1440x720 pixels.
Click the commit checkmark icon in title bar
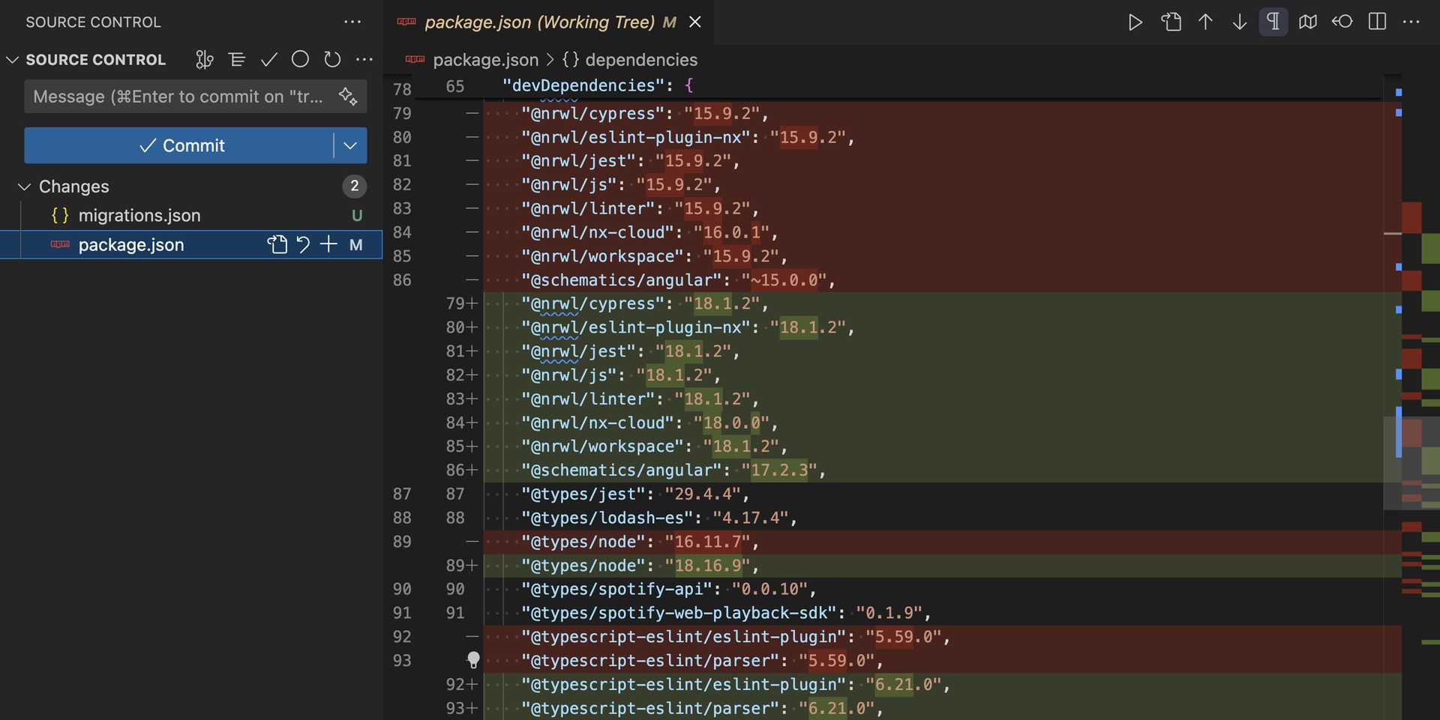click(x=269, y=59)
